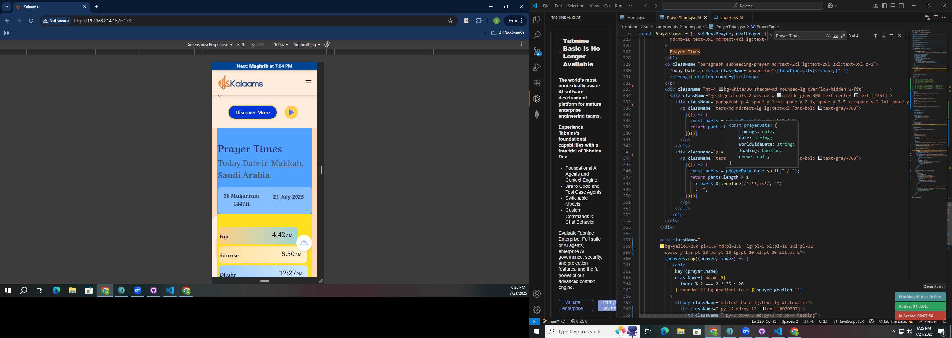Click Discover More button on page
This screenshot has width=952, height=338.
(253, 113)
